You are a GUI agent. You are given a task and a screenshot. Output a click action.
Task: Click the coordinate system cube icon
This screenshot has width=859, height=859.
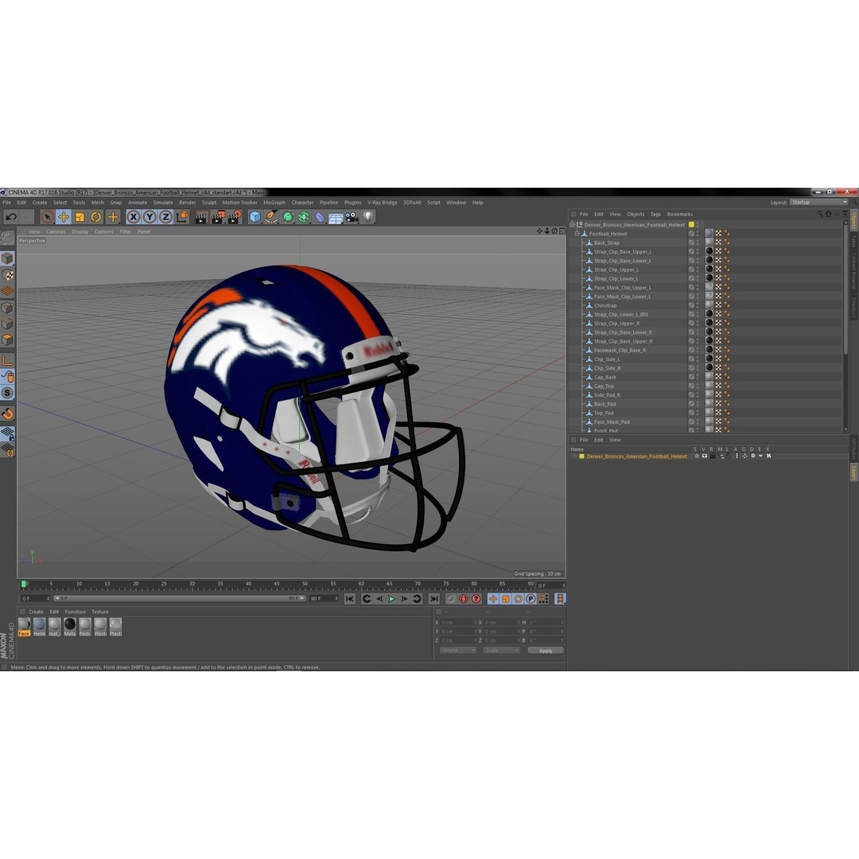(x=182, y=217)
